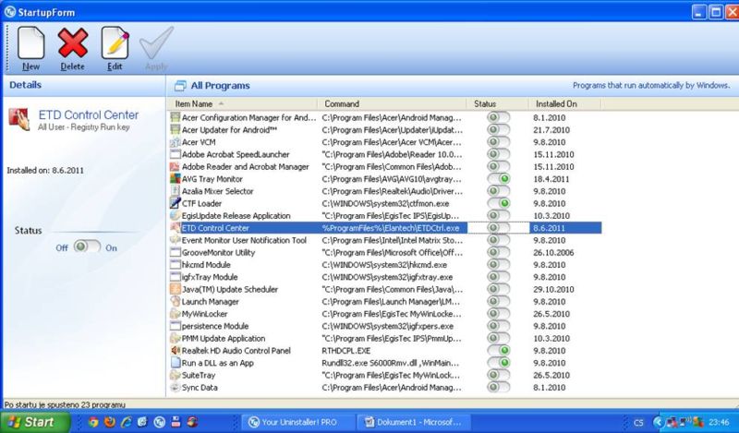Click the Acer VCM row icon
This screenshot has height=433, width=739.
point(175,142)
